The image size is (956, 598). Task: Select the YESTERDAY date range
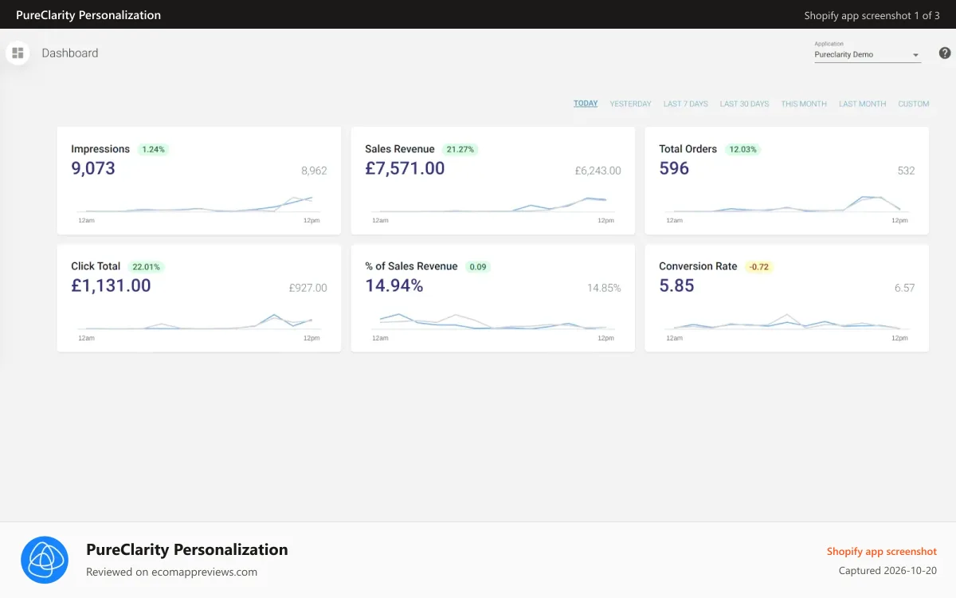click(x=630, y=104)
